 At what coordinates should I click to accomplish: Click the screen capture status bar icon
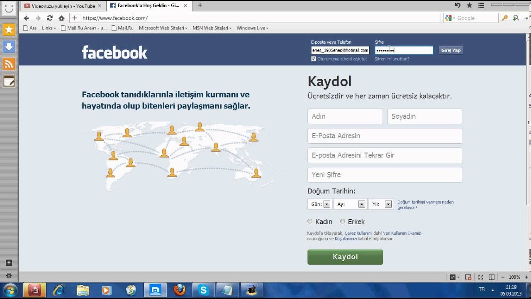click(468, 277)
